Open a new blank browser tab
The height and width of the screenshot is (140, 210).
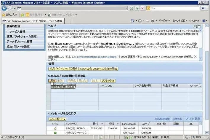68,21
